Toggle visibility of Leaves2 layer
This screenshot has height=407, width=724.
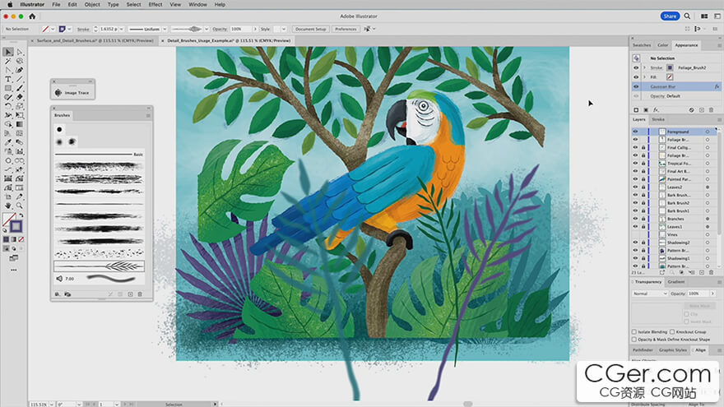point(635,187)
